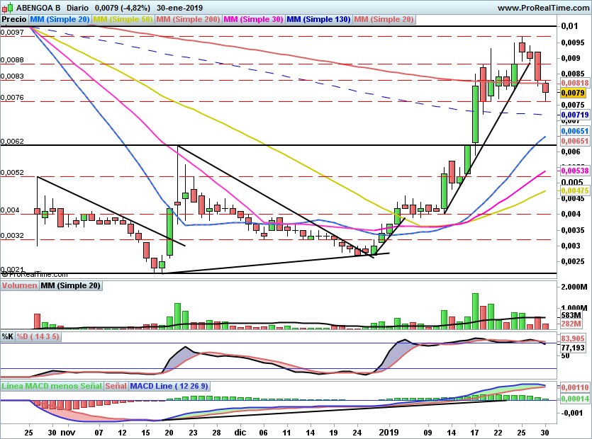The height and width of the screenshot is (439, 592).
Task: Click the current price tag 0,0079
Action: [x=573, y=93]
